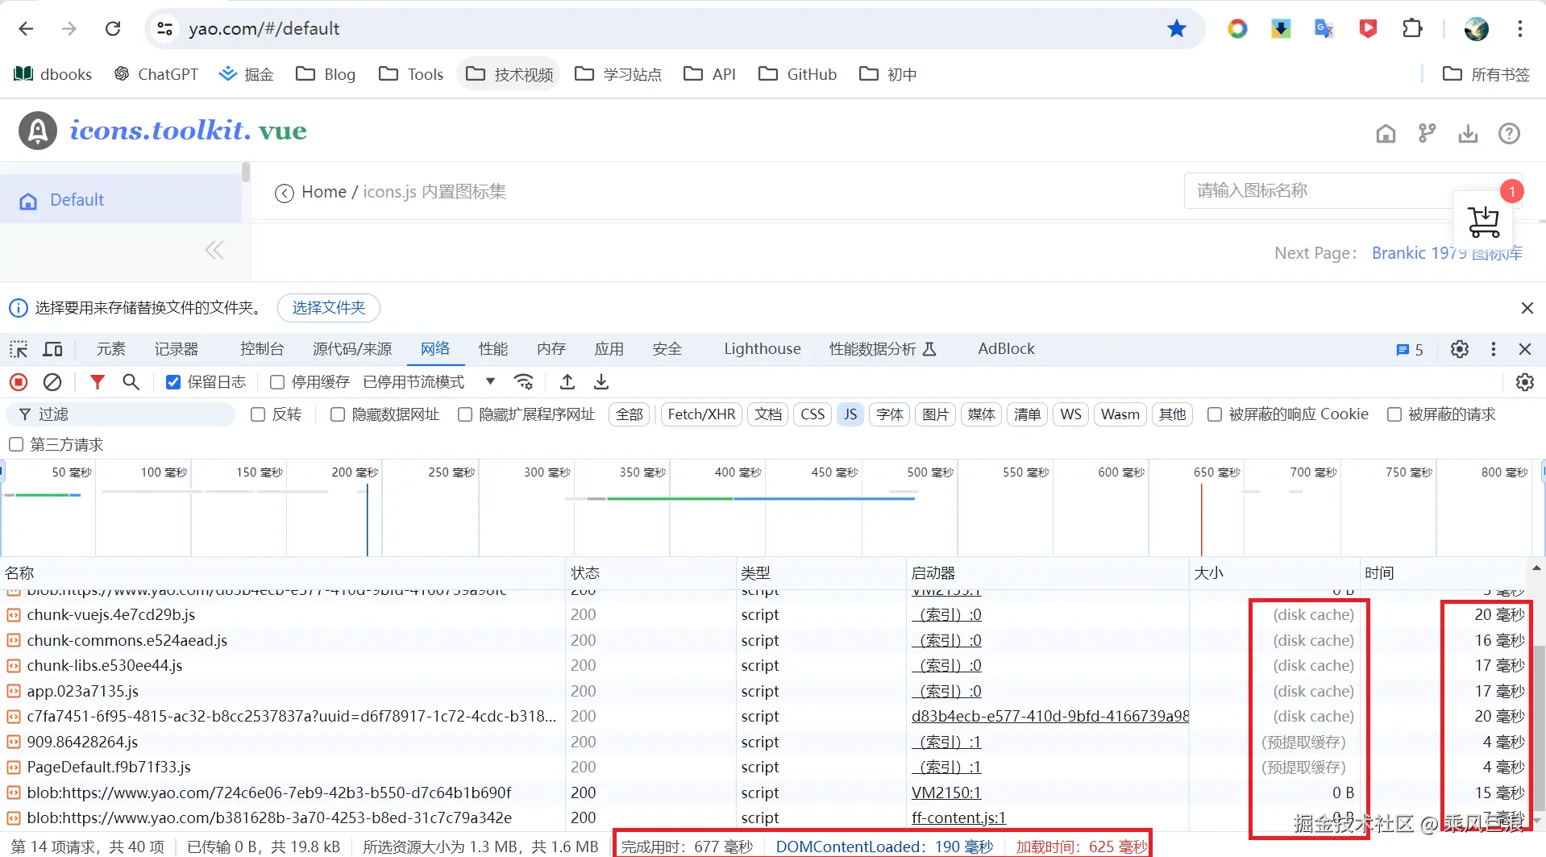Stop recording network log red button
1546x857 pixels.
coord(19,382)
